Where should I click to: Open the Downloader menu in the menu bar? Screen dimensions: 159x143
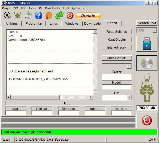[x=52, y=8]
